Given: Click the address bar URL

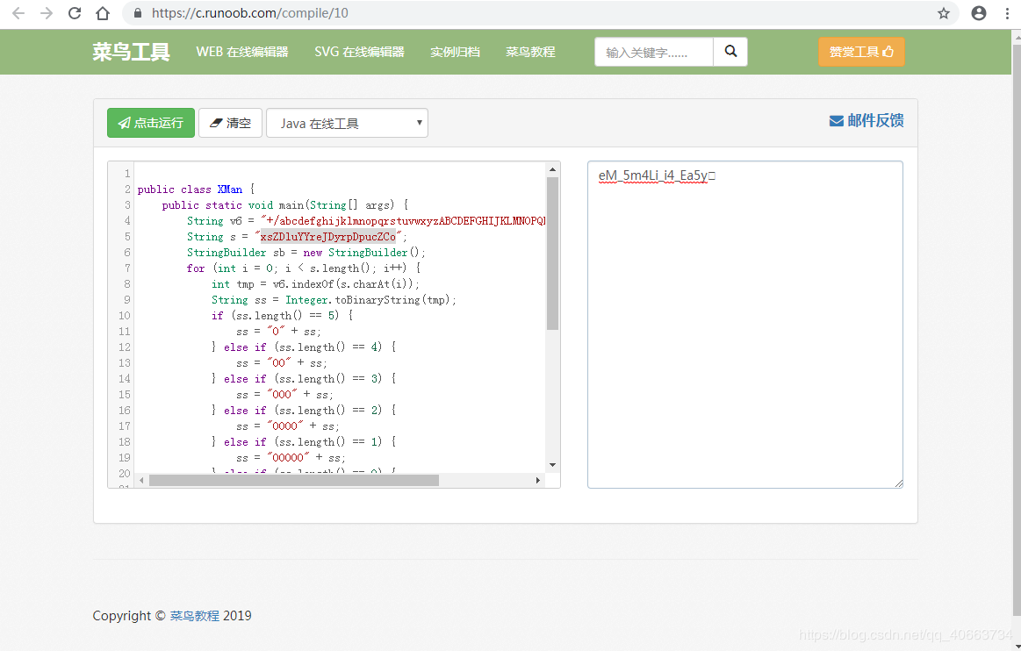Looking at the screenshot, I should (250, 13).
